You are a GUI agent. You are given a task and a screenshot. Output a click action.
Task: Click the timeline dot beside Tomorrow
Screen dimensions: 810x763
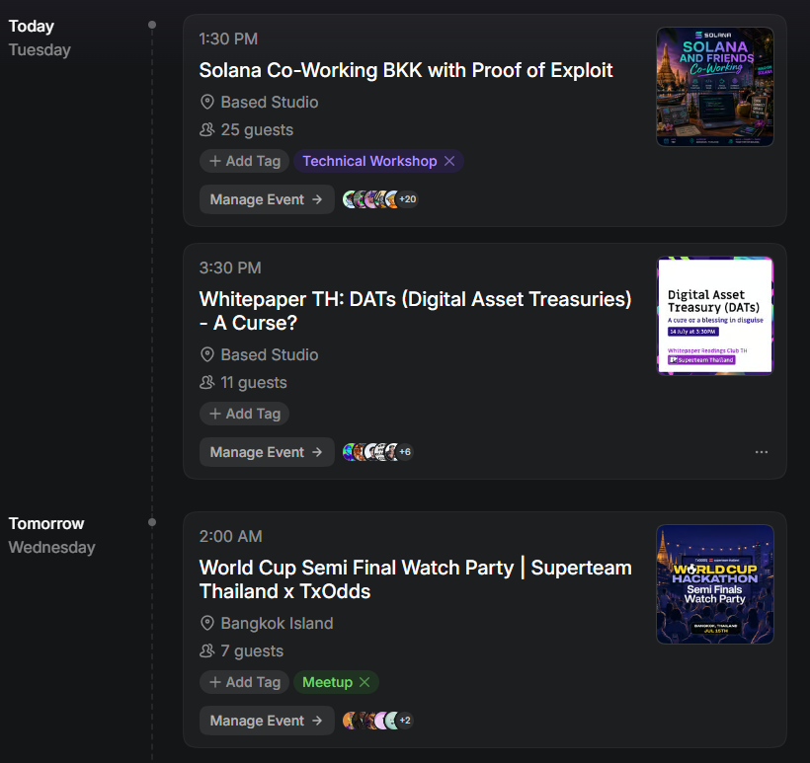[x=152, y=522]
